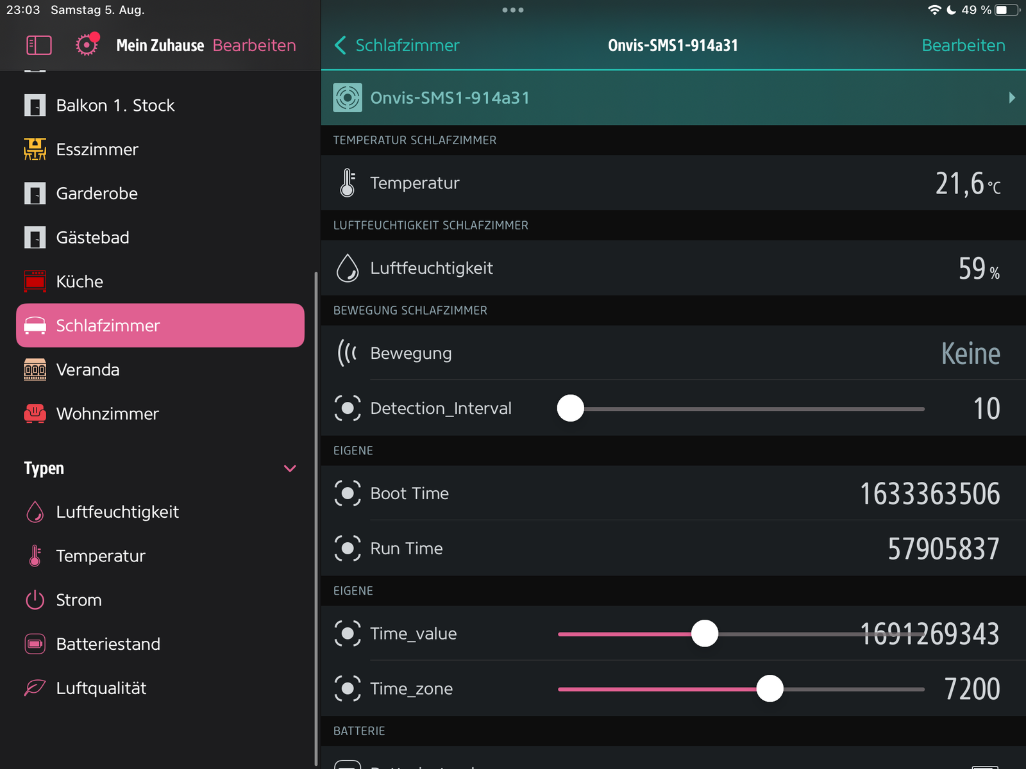
Task: Tap the Onvis device icon
Action: [x=348, y=98]
